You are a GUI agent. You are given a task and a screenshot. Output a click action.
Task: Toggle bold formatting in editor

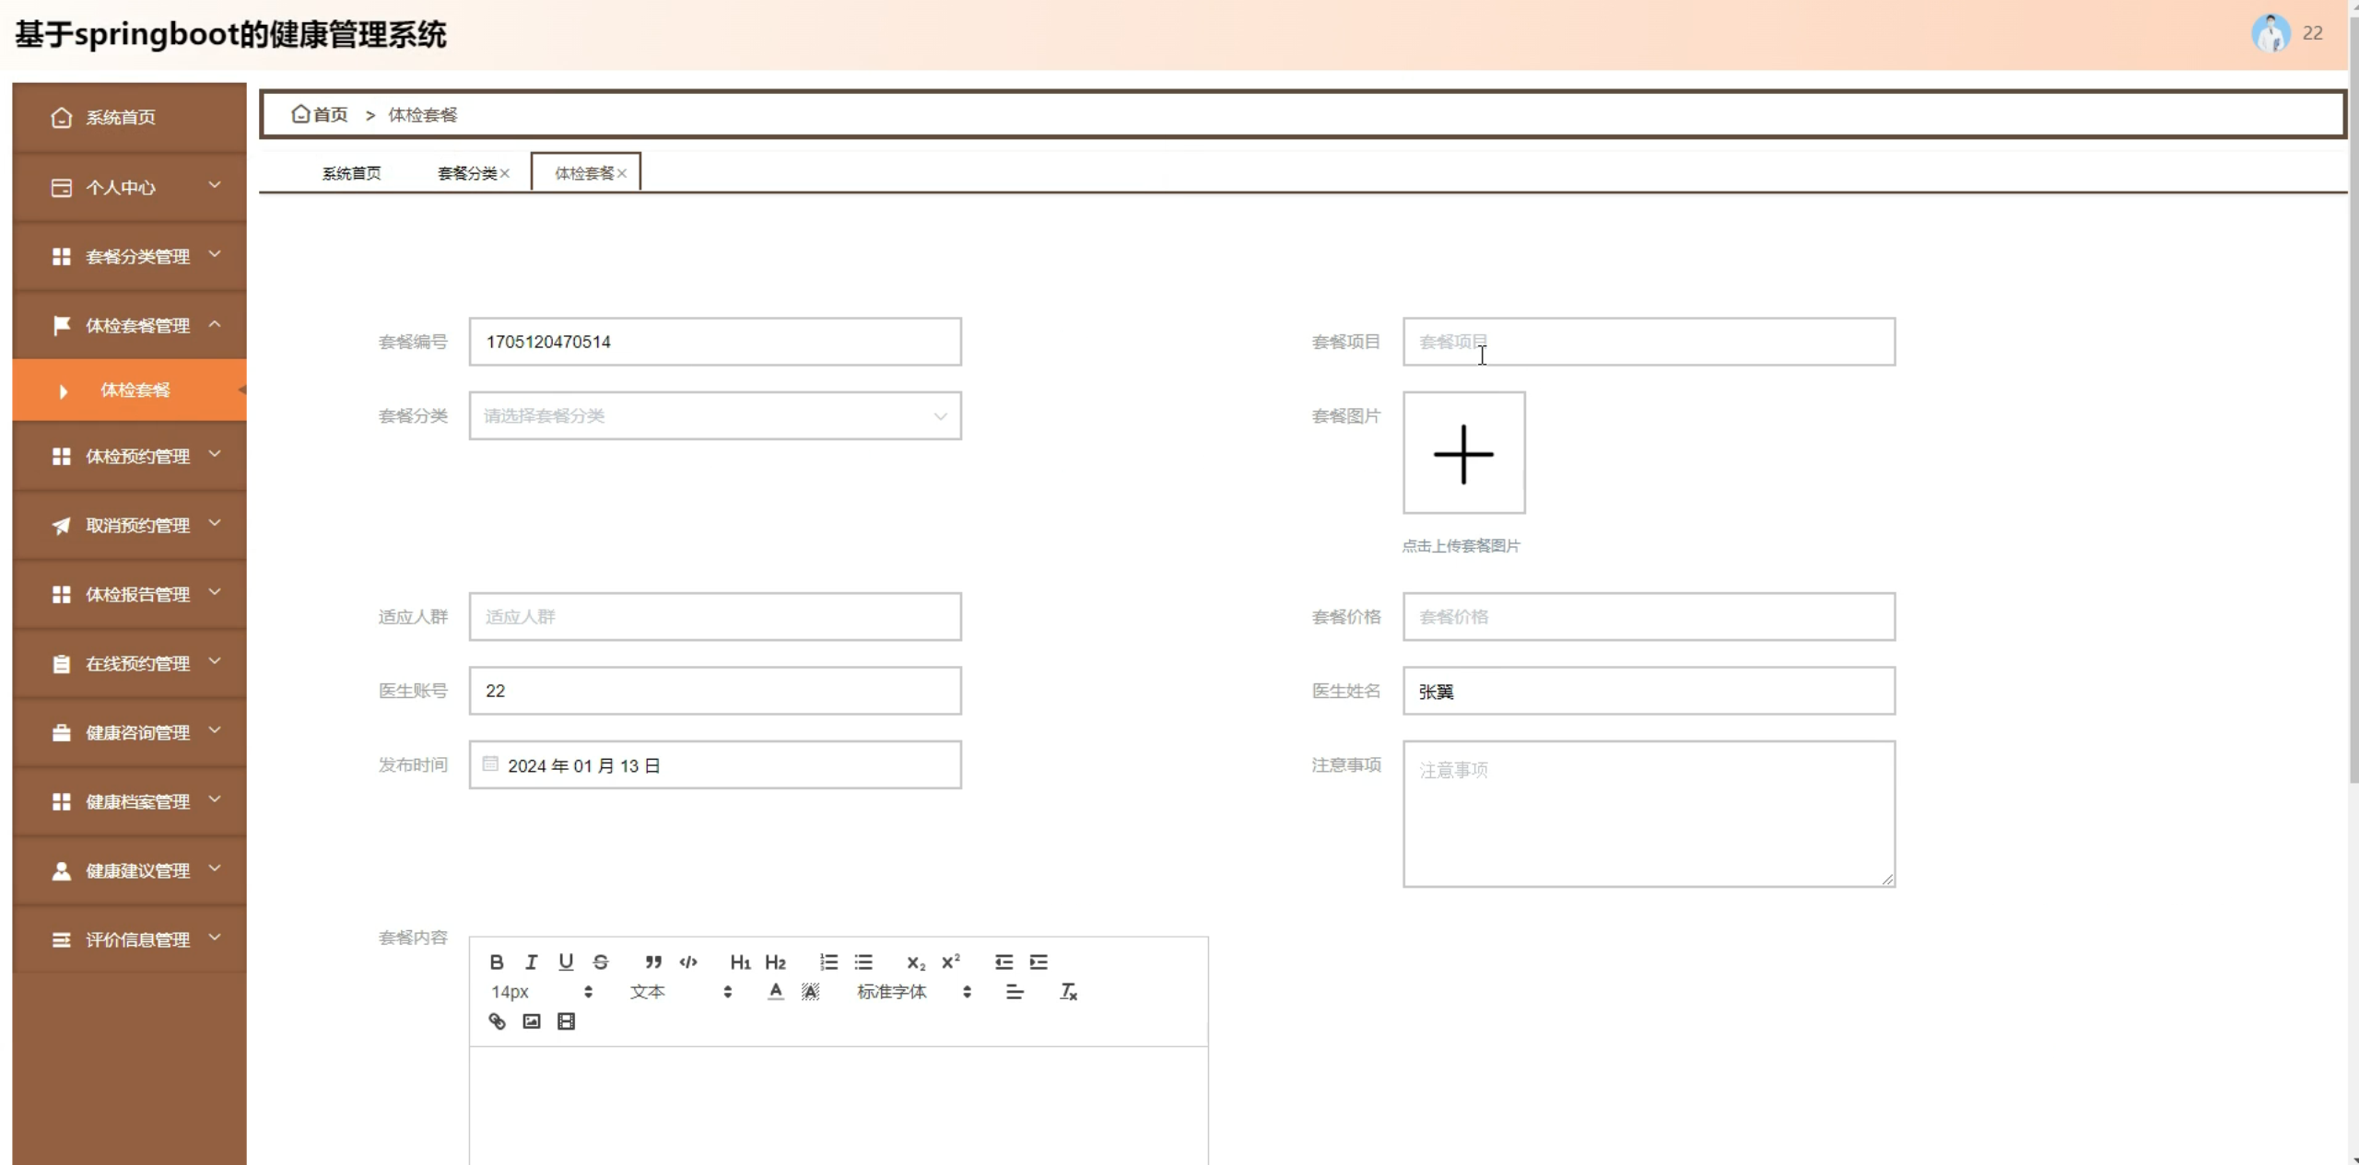point(497,961)
